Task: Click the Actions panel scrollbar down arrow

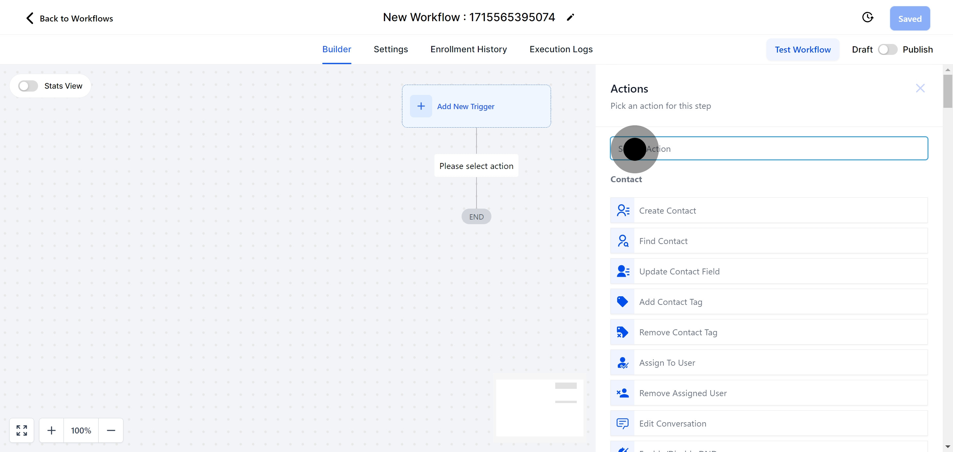Action: (947, 447)
